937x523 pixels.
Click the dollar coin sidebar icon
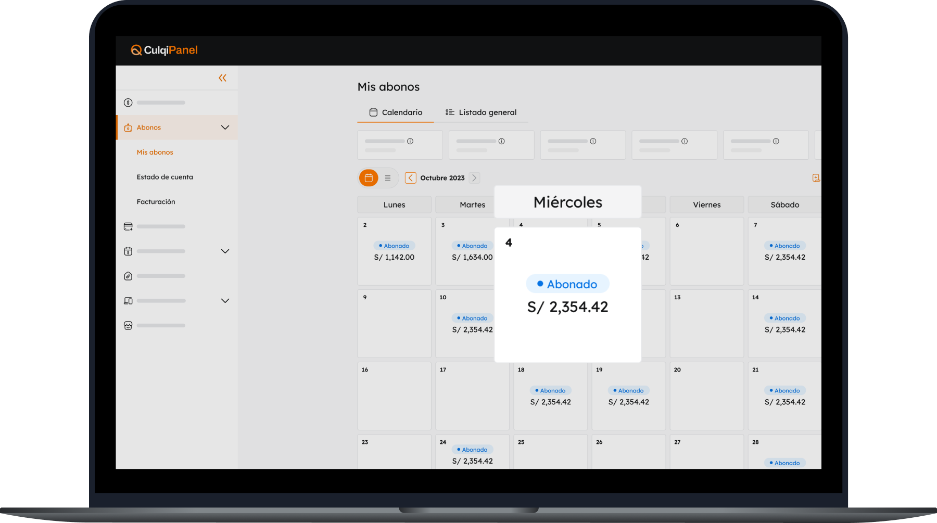[128, 103]
